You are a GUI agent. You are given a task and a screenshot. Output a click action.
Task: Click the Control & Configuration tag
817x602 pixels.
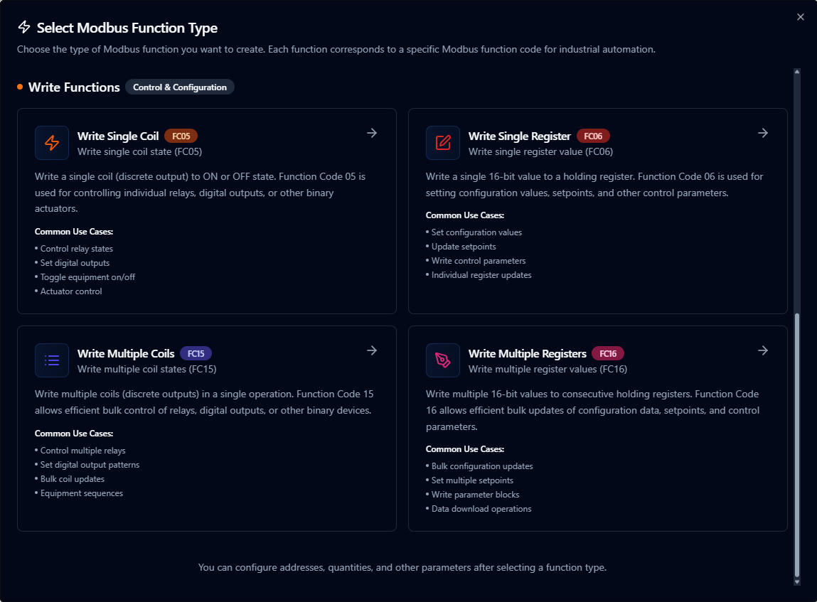point(180,87)
